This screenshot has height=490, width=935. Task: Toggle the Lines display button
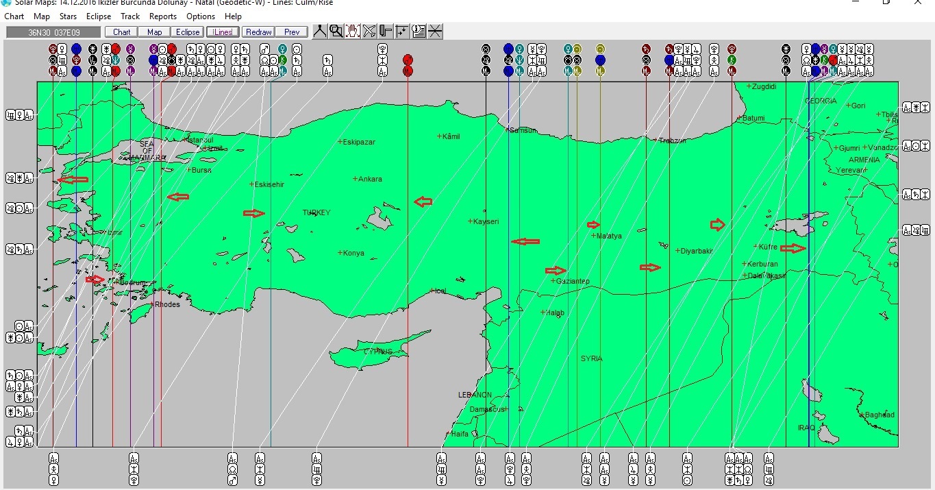pos(222,32)
